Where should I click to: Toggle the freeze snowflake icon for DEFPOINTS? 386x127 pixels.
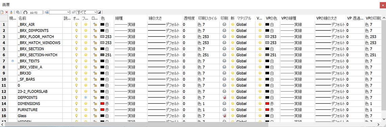(86, 98)
